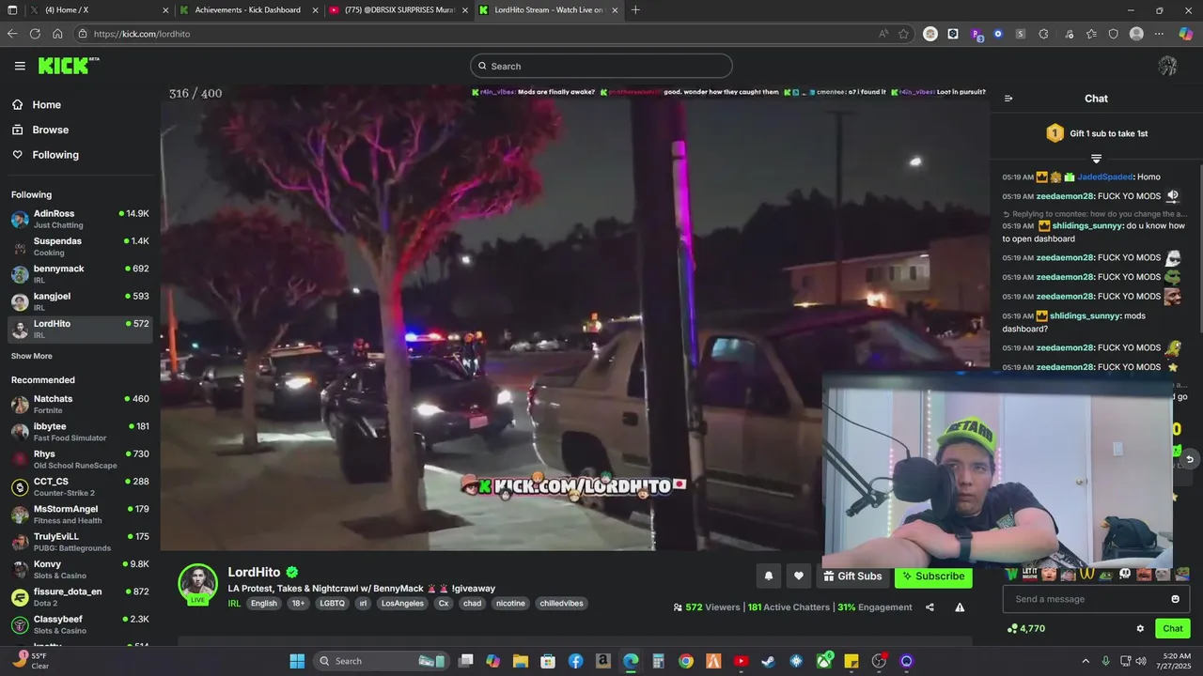
Task: Open the user profile avatar menu
Action: coord(1168,66)
